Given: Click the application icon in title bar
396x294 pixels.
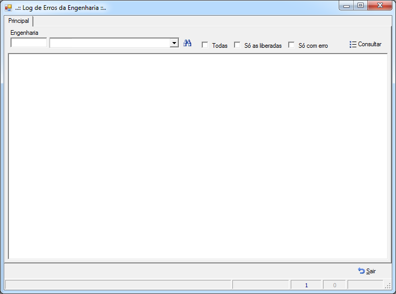Looking at the screenshot, I should (8, 8).
